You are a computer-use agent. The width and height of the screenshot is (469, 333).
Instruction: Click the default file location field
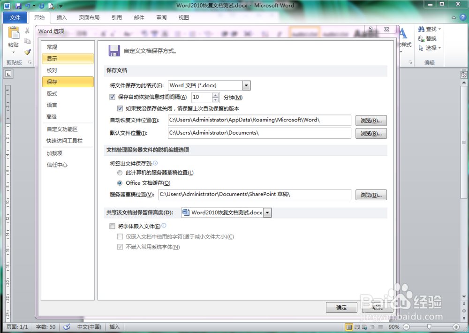(x=259, y=133)
